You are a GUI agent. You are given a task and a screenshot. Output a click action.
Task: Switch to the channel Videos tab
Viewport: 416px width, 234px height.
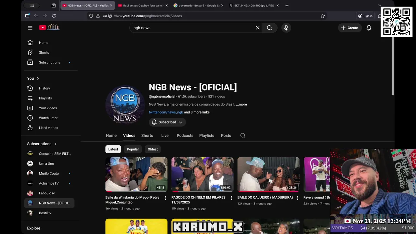[129, 136]
